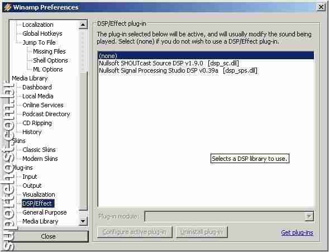Viewport: 329px width, 252px height.
Task: Open Dashboard preferences
Action: (37, 87)
